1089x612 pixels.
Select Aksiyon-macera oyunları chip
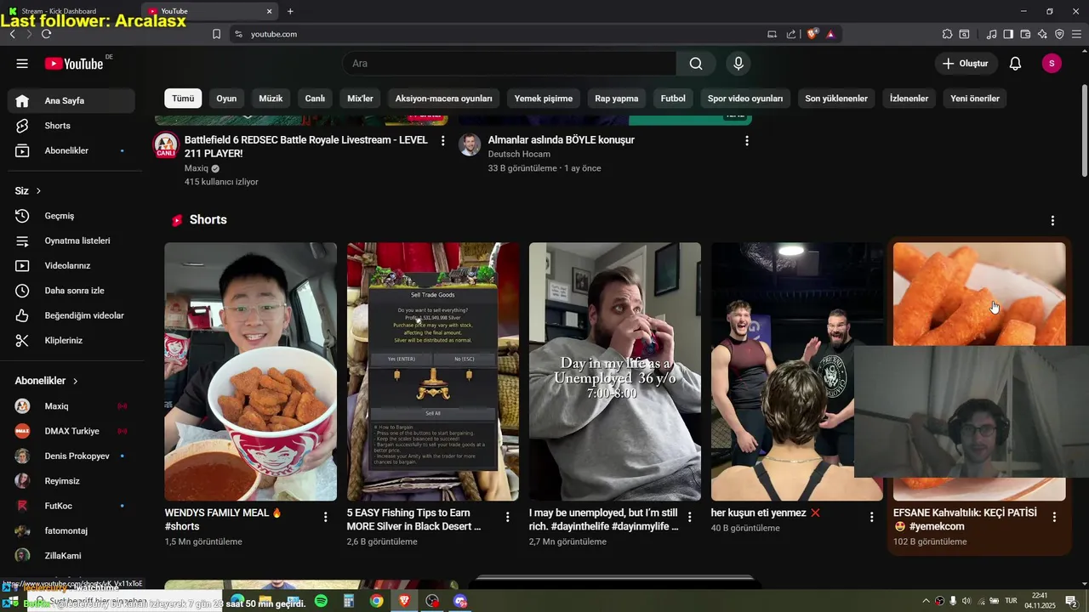pyautogui.click(x=444, y=99)
